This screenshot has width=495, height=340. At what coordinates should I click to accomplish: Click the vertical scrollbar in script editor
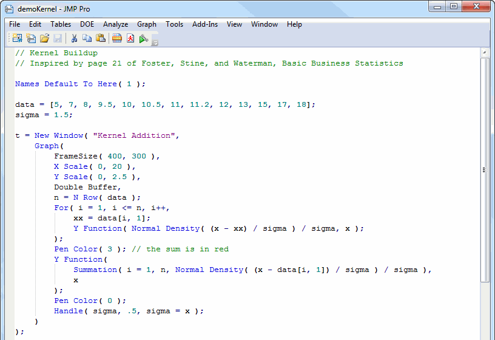tap(485, 170)
